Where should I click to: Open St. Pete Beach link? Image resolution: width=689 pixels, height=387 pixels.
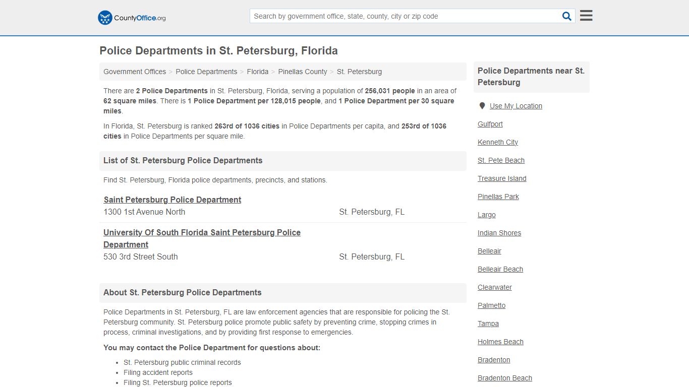click(501, 160)
